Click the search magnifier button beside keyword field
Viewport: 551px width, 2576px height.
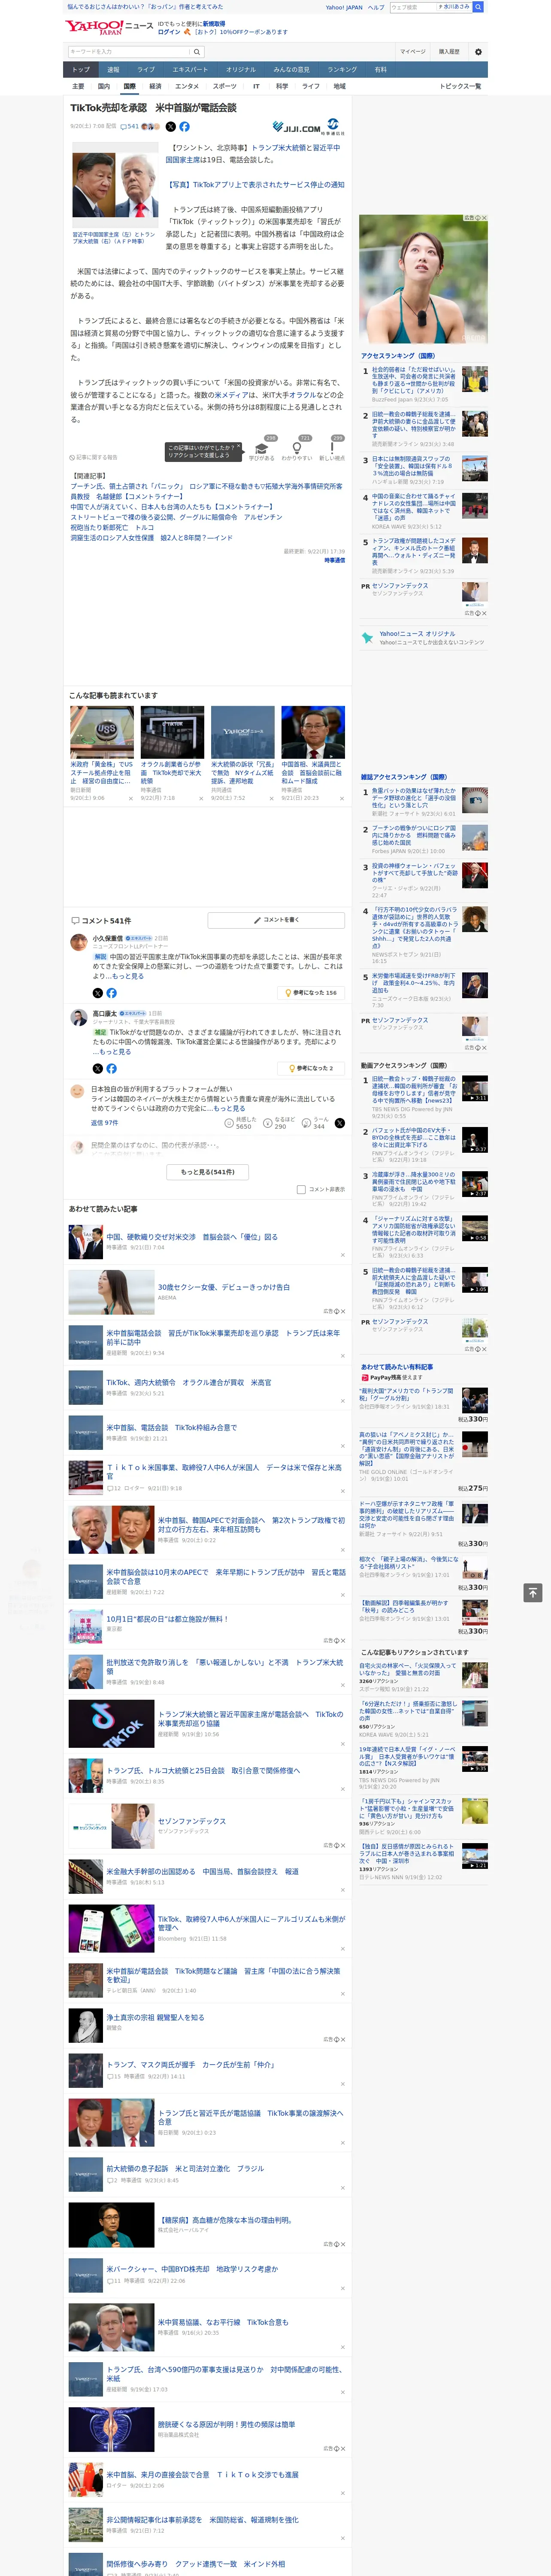coord(197,52)
